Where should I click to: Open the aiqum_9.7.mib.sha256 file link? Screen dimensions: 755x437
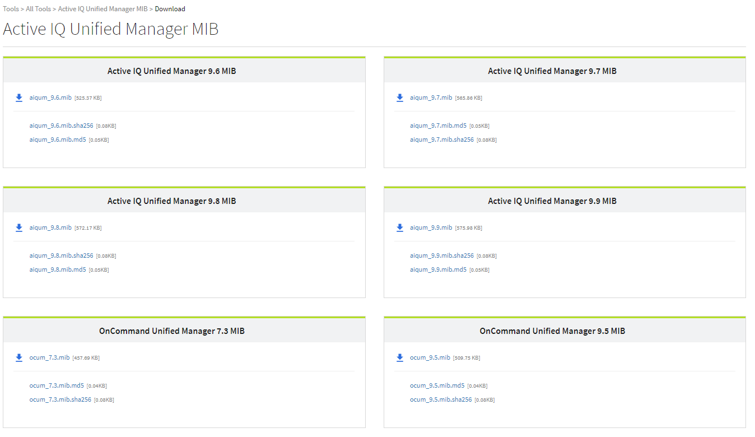(441, 140)
